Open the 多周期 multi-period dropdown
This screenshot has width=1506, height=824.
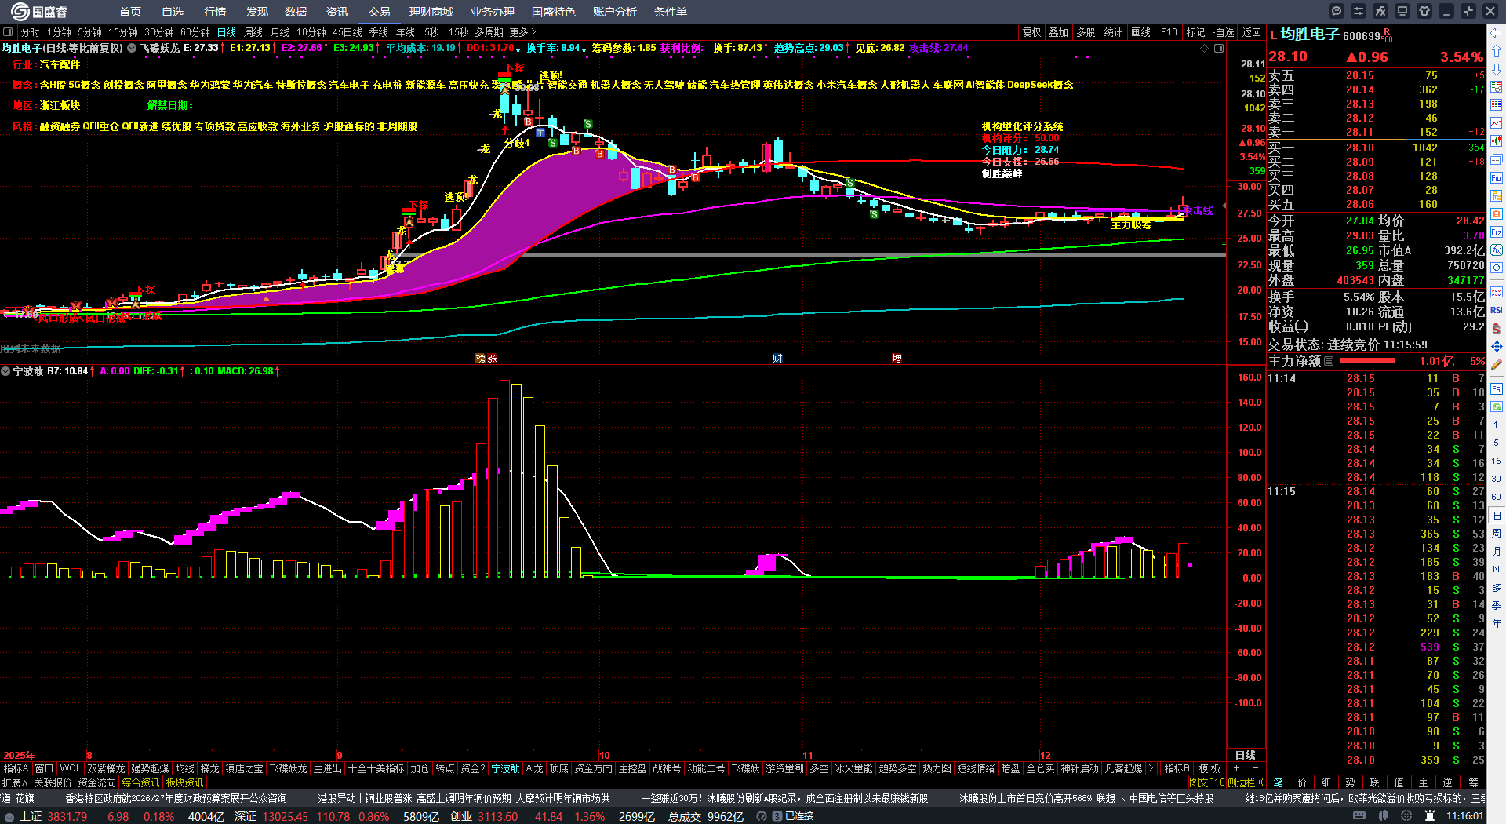(489, 32)
